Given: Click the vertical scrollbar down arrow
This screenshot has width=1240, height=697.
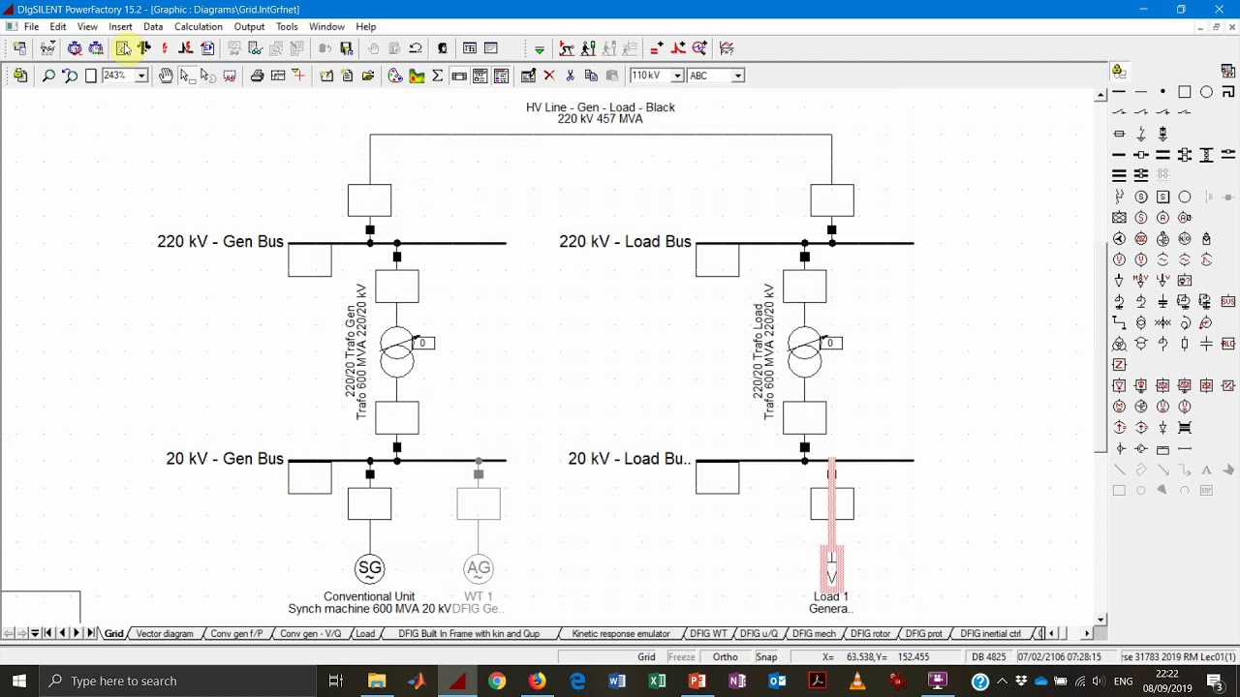Looking at the screenshot, I should point(1100,620).
